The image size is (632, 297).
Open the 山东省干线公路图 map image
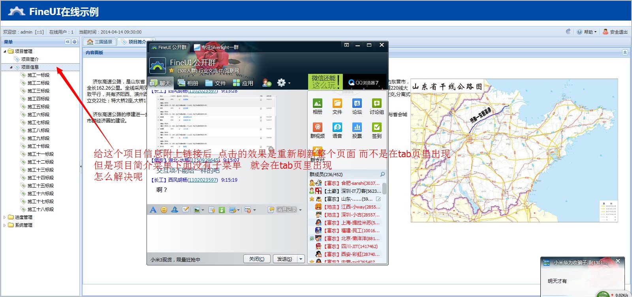click(514, 150)
